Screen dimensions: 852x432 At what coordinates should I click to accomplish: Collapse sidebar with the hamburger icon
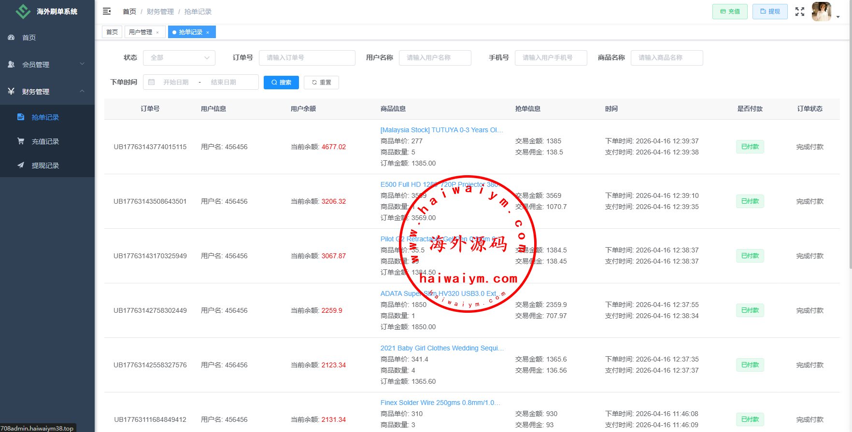pyautogui.click(x=107, y=11)
